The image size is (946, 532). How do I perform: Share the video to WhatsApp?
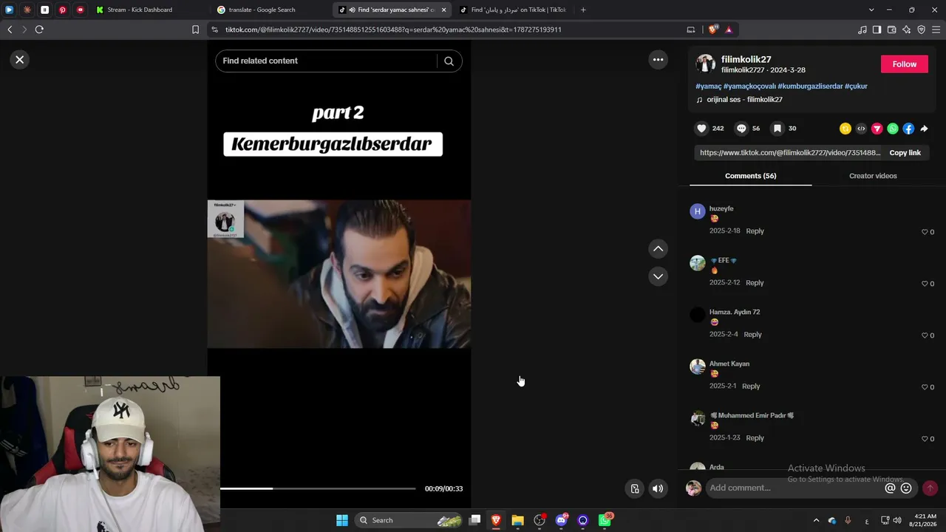coord(893,129)
